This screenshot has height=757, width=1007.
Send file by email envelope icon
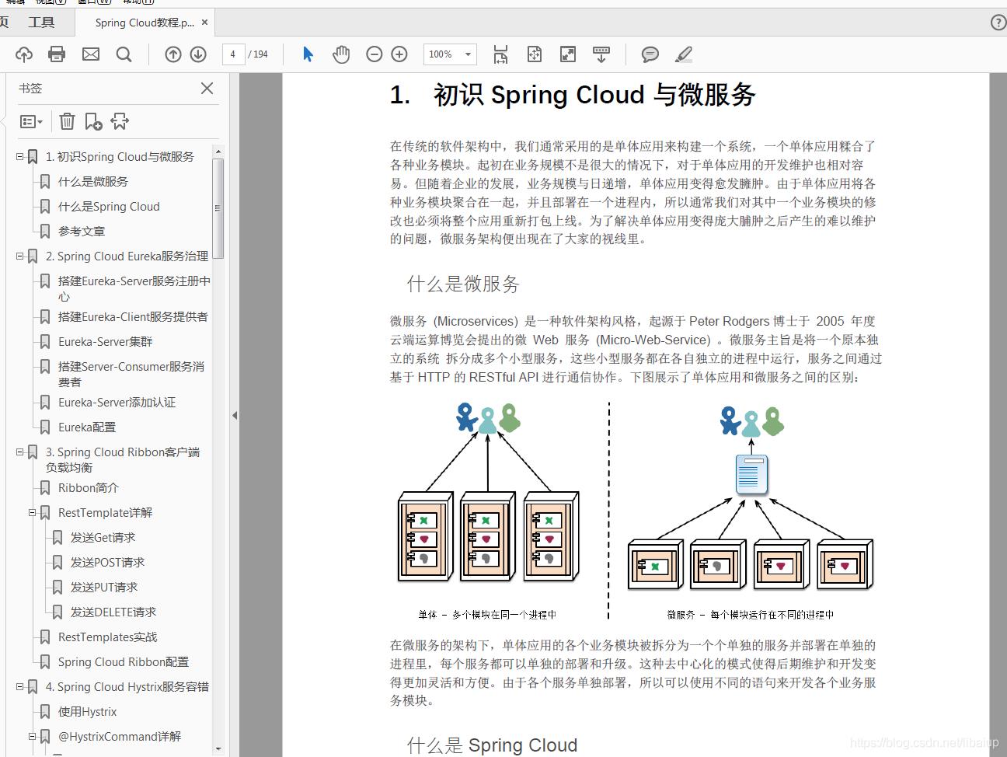(91, 54)
